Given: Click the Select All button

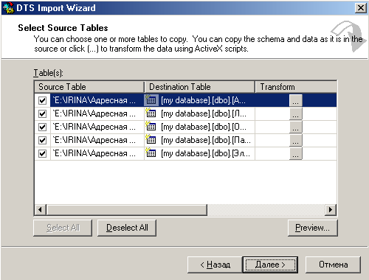Looking at the screenshot, I should tap(63, 228).
